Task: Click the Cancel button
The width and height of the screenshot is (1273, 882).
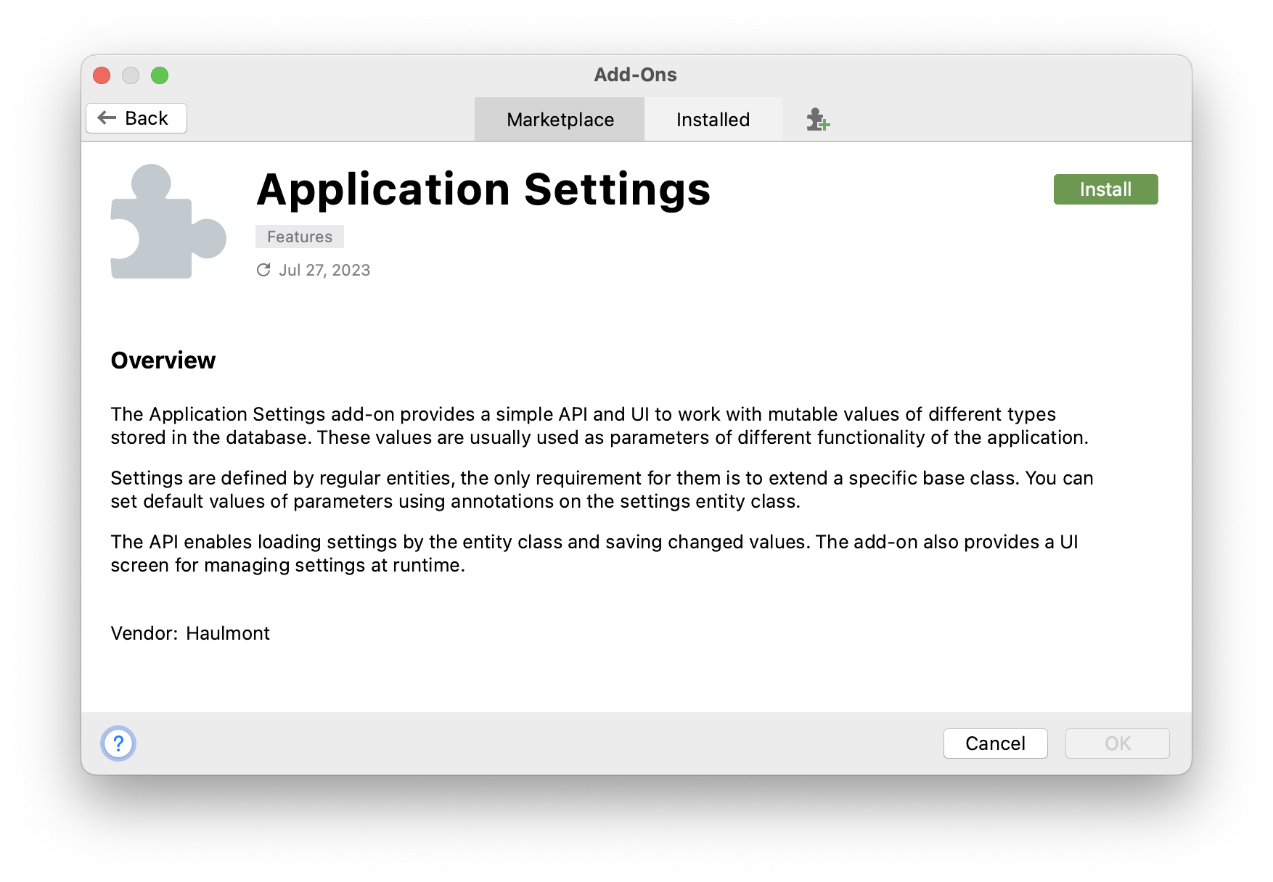Action: (995, 743)
